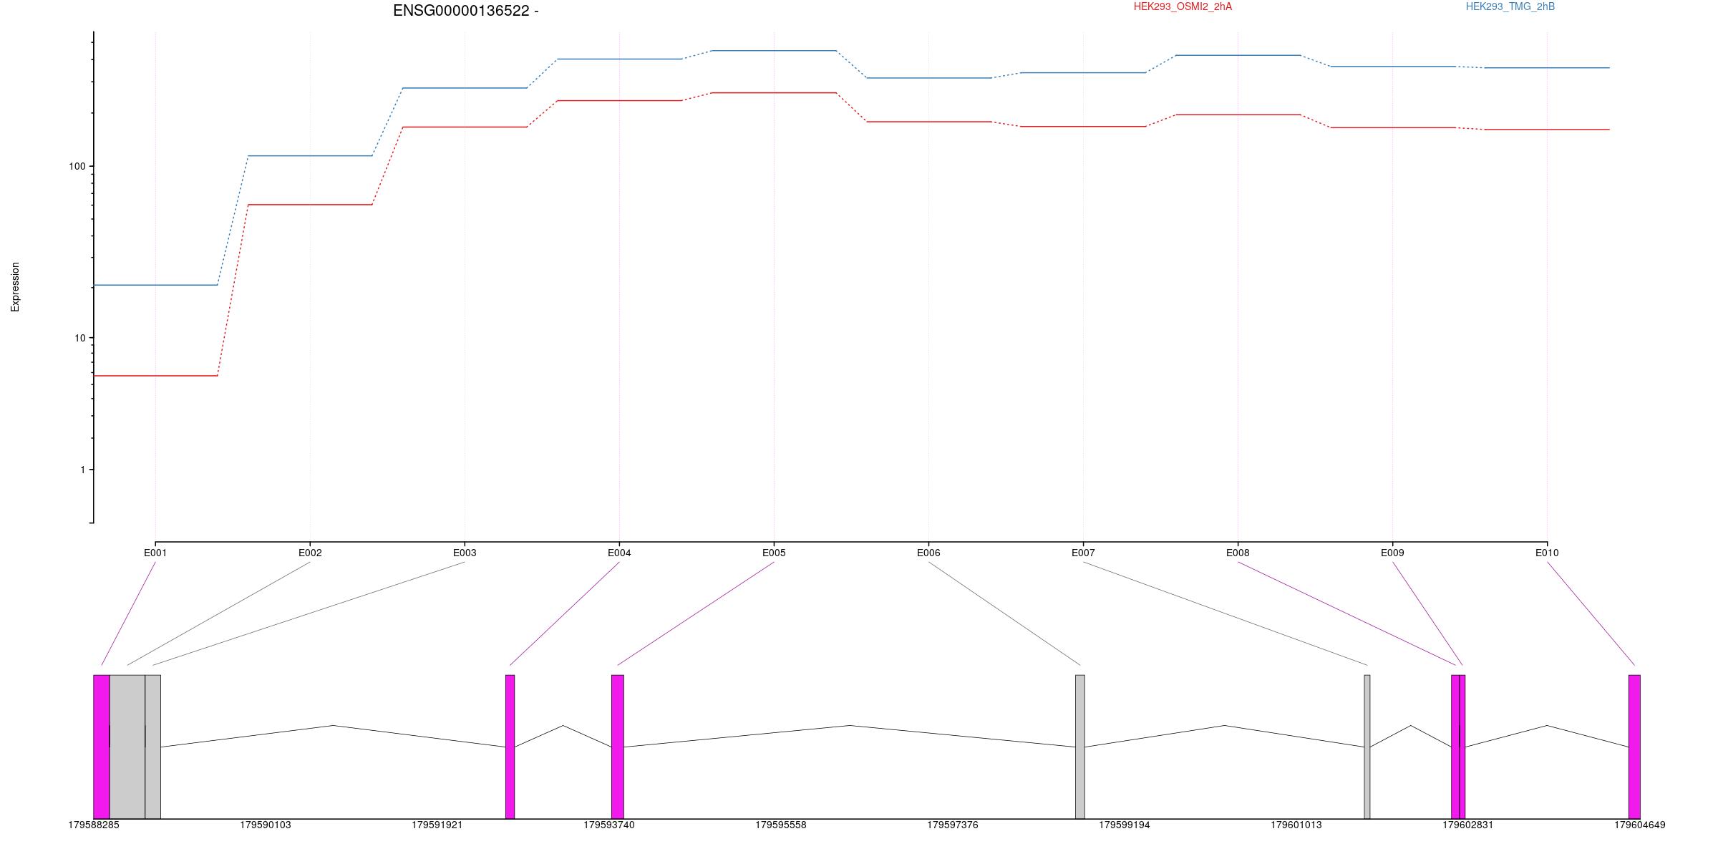Click the intron peak between E005 and E006 exon blocks

pyautogui.click(x=850, y=726)
